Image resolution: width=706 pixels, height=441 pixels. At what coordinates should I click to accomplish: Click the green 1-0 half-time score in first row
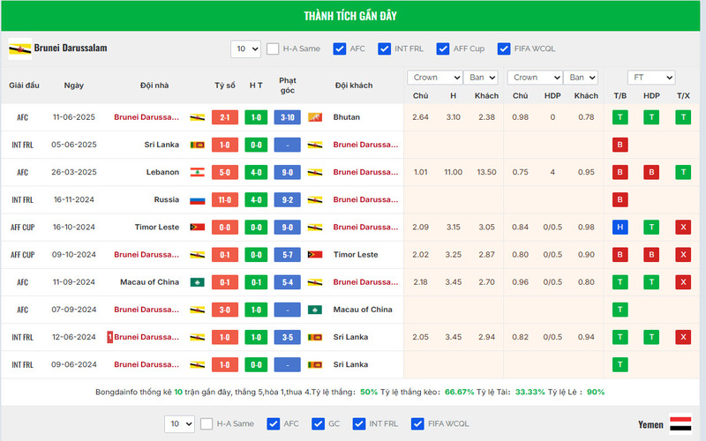click(256, 117)
